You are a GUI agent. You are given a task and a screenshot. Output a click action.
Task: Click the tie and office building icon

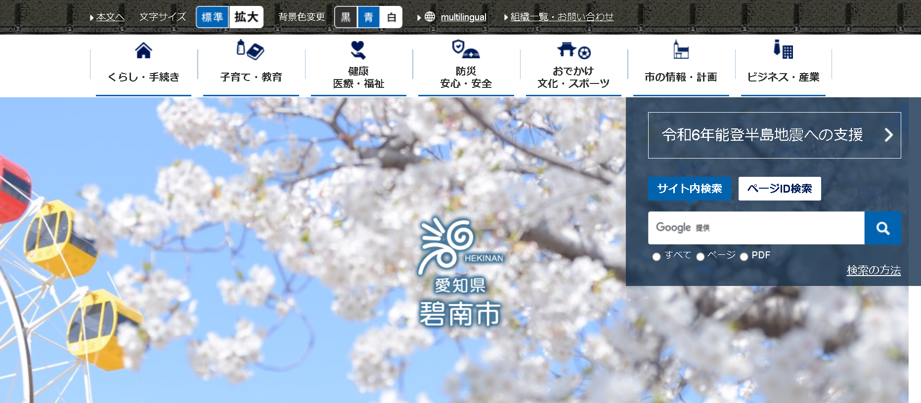(783, 49)
